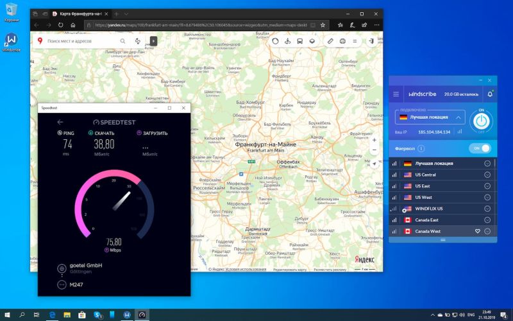This screenshot has width=513, height=321.
Task: Click the Windscribe notification bell
Action: point(489,94)
